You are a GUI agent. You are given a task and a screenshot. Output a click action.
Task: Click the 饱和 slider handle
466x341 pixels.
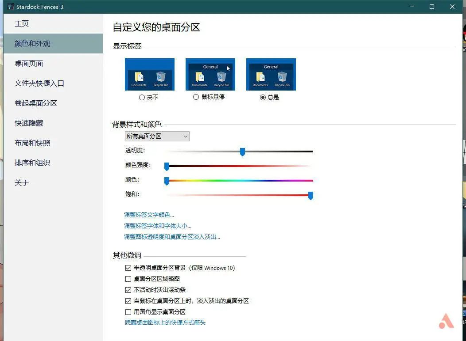pos(311,196)
